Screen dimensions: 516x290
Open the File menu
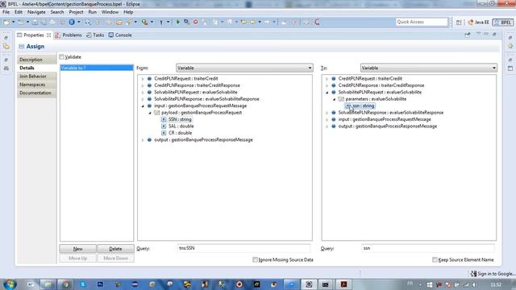(6, 12)
